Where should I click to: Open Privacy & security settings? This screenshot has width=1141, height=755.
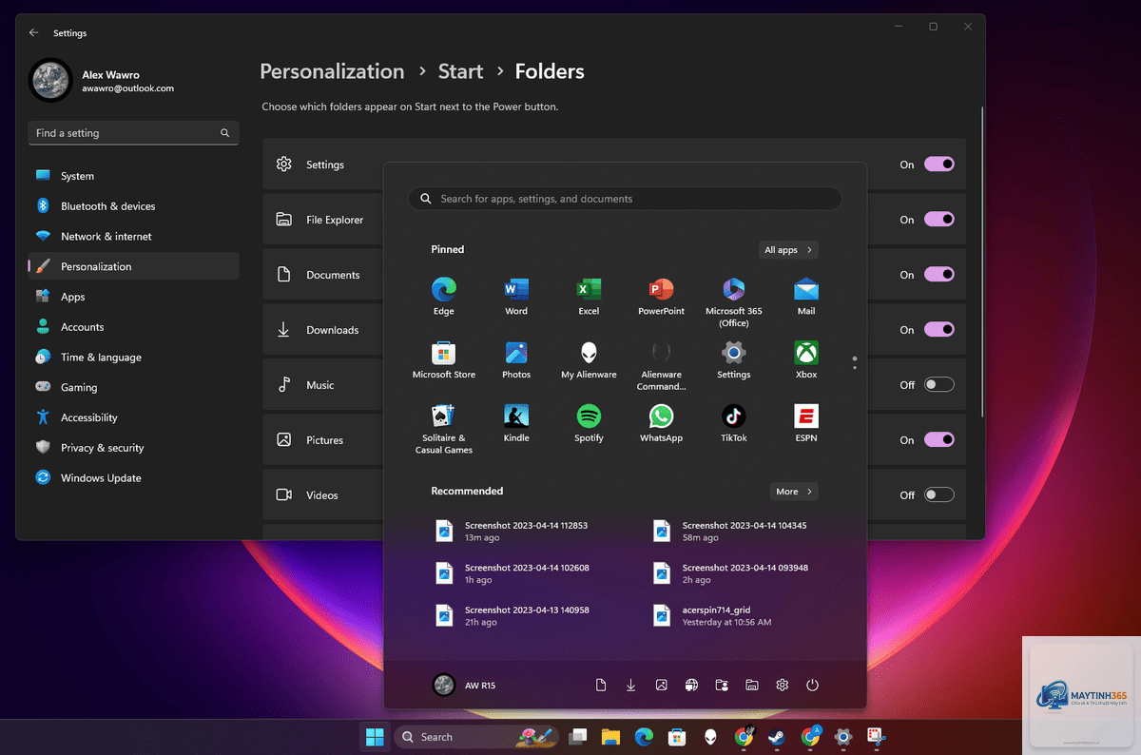click(133, 448)
